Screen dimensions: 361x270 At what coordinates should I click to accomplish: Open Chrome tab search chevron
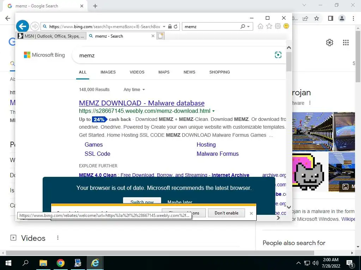pos(304,5)
